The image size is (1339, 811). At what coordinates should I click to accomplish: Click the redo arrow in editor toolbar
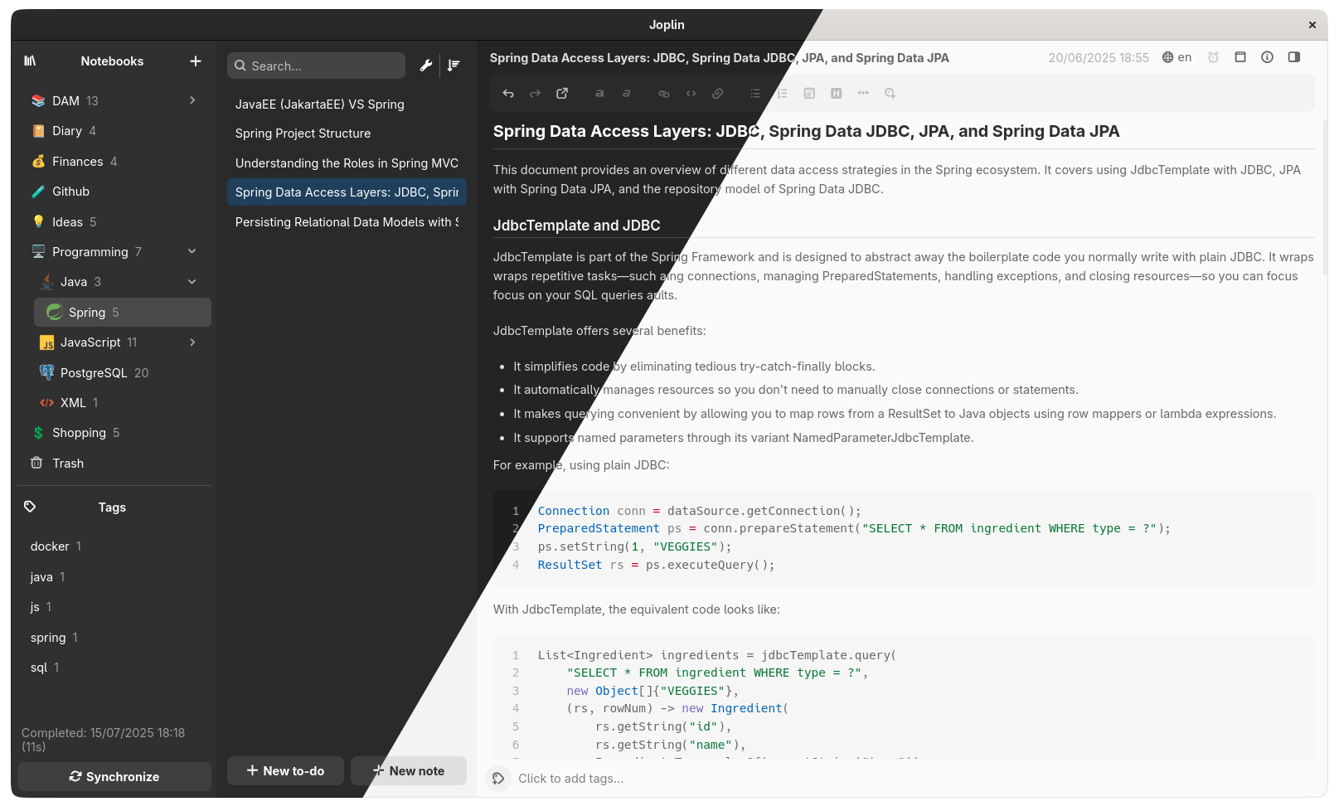[535, 94]
